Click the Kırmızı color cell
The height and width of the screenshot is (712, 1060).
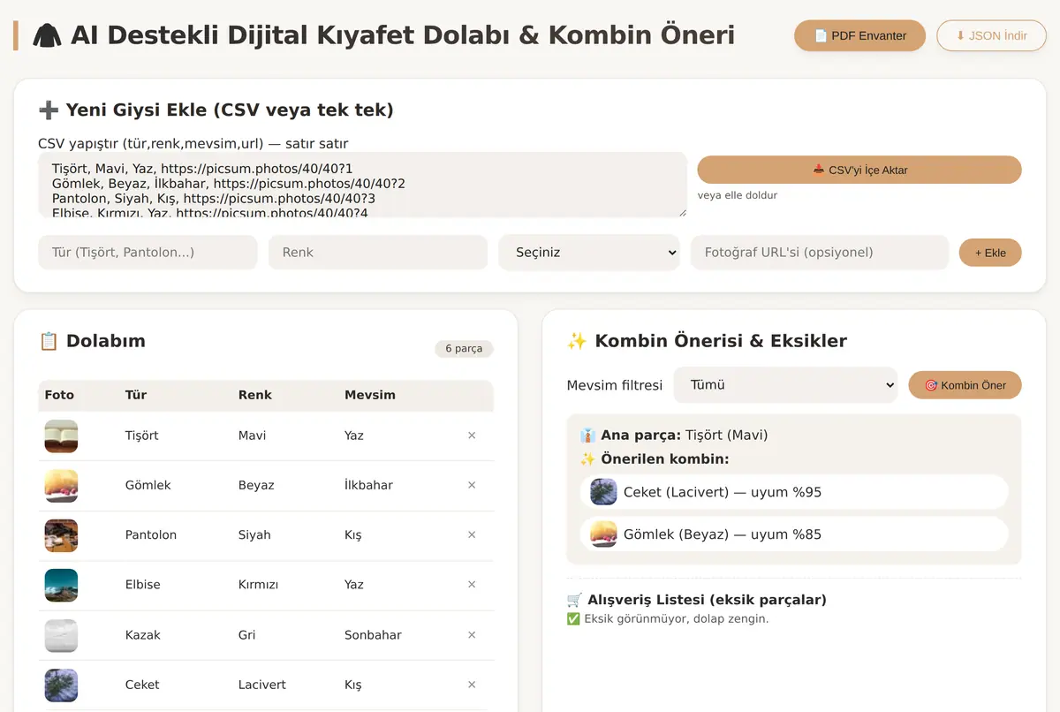(x=259, y=584)
